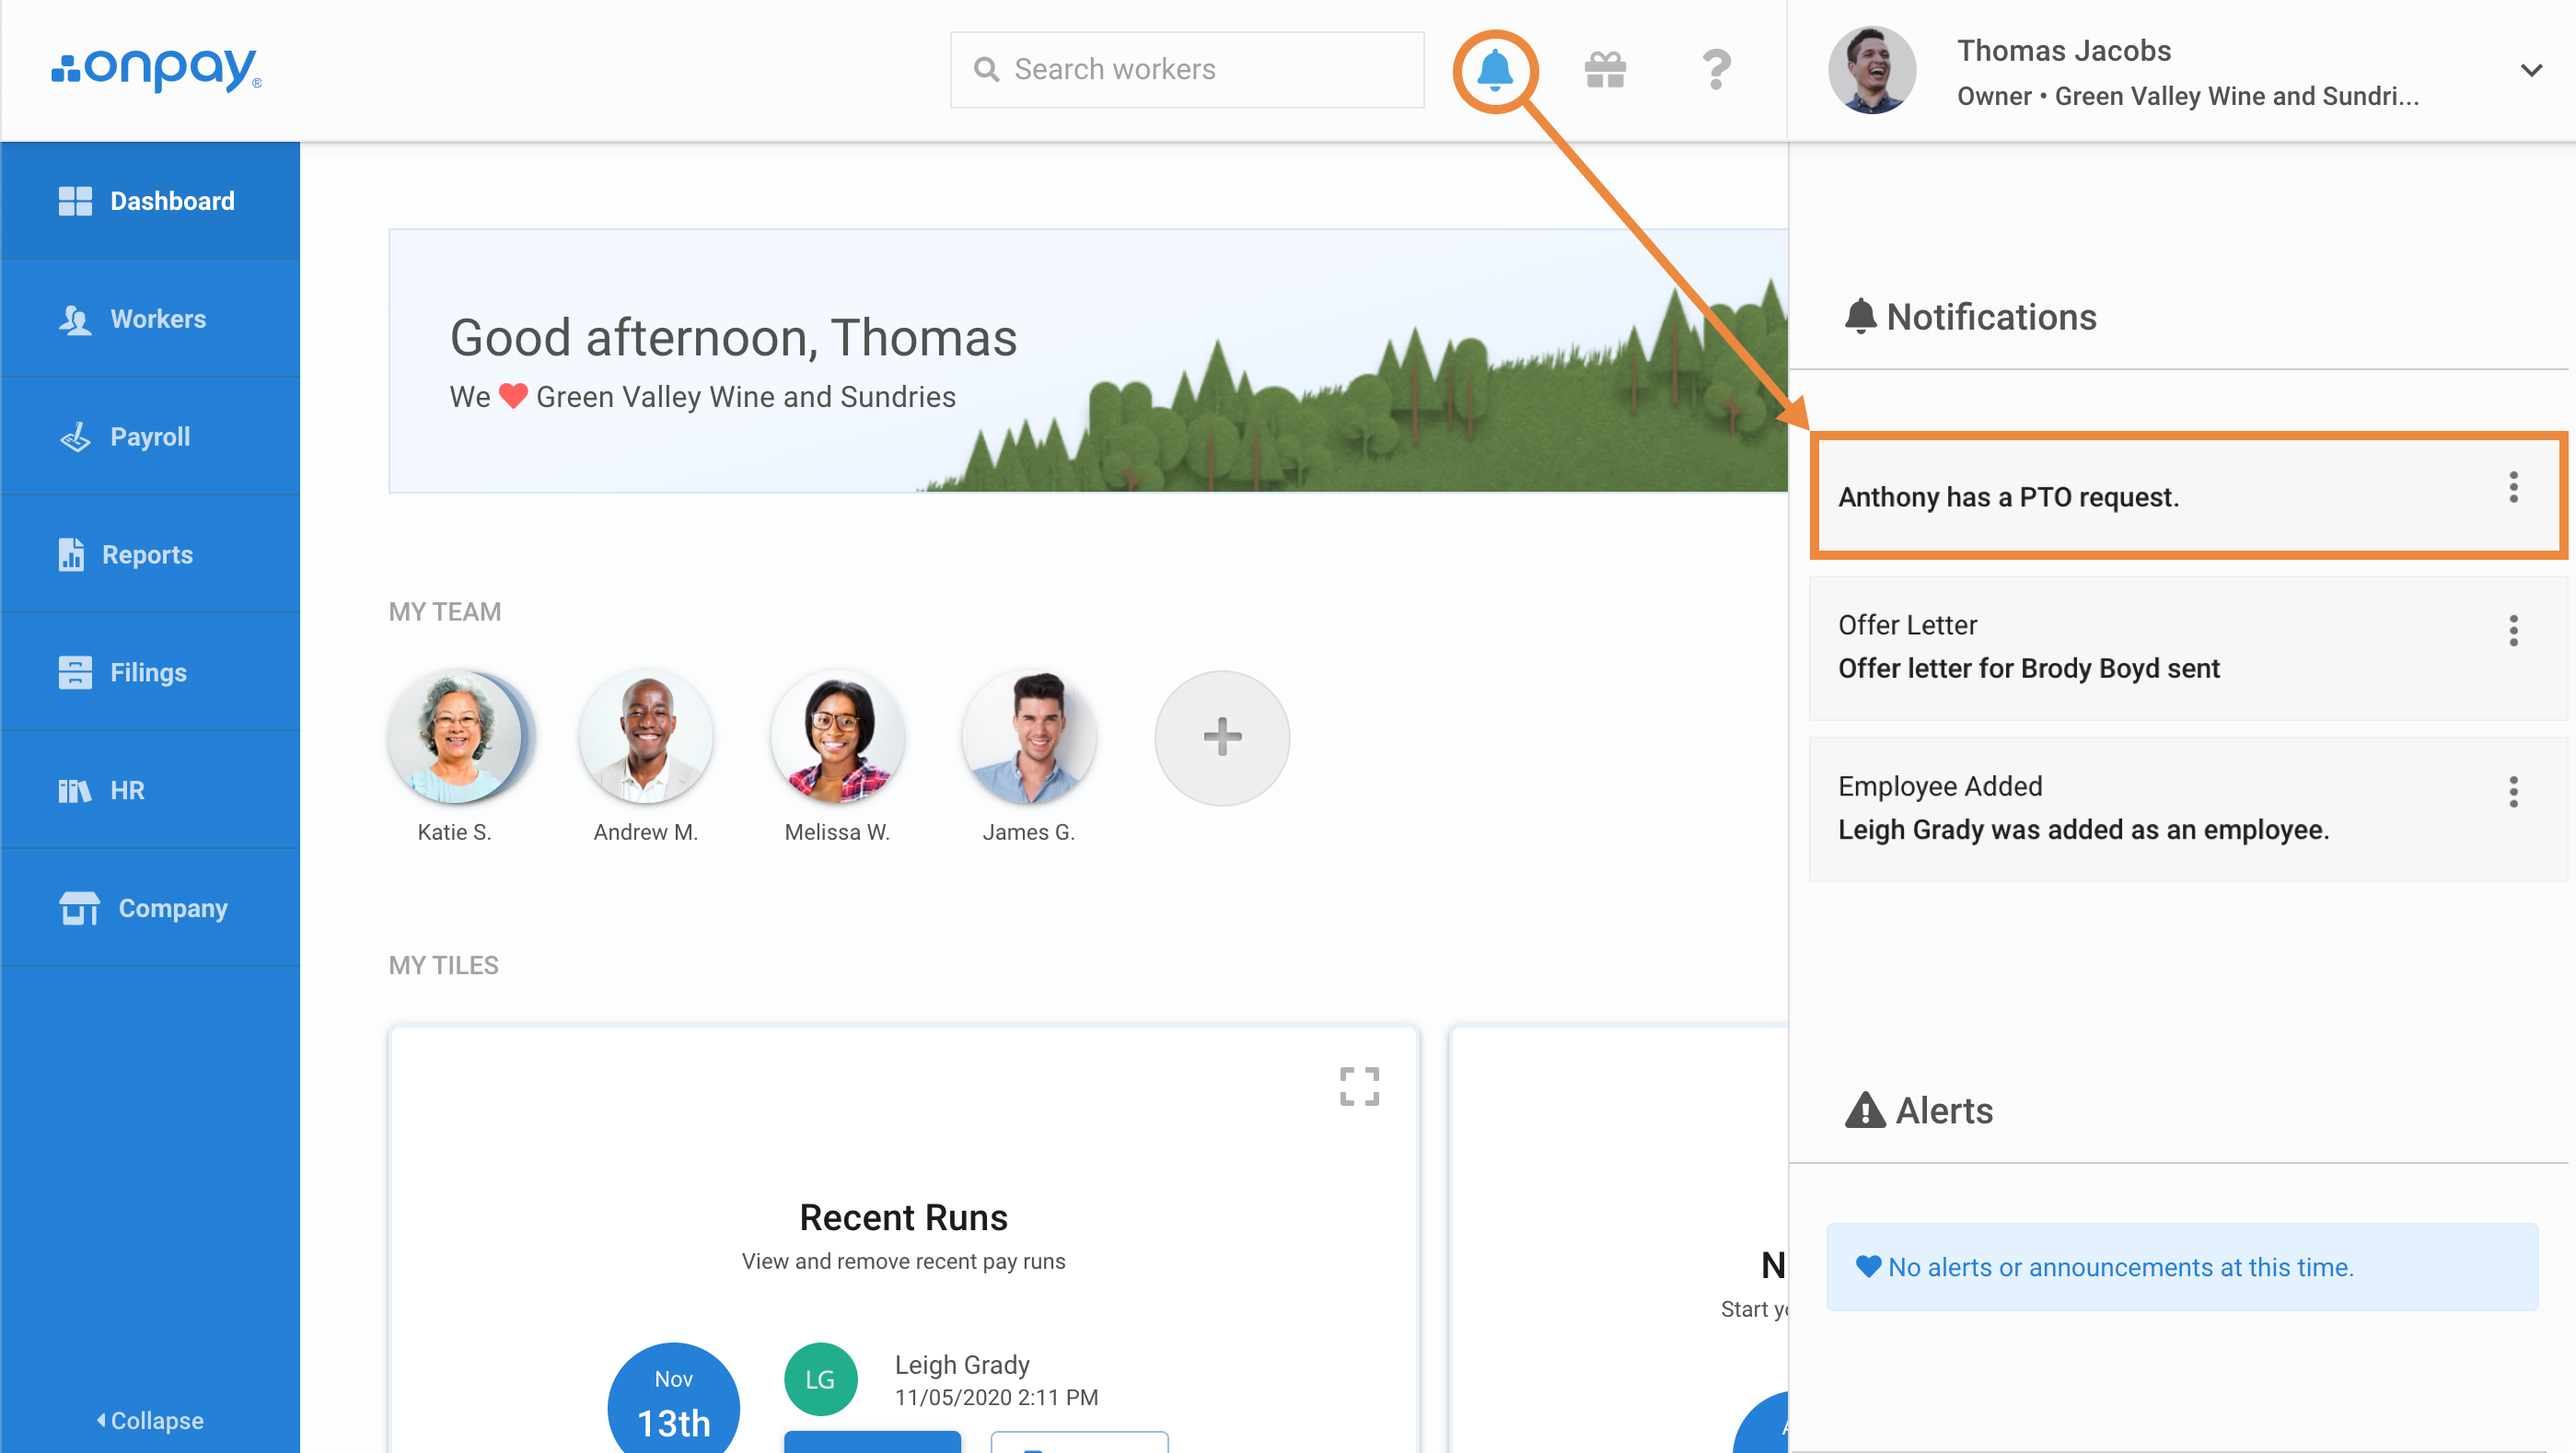This screenshot has width=2576, height=1453.
Task: Click the Good afternoon, Thomas greeting
Action: tap(733, 338)
